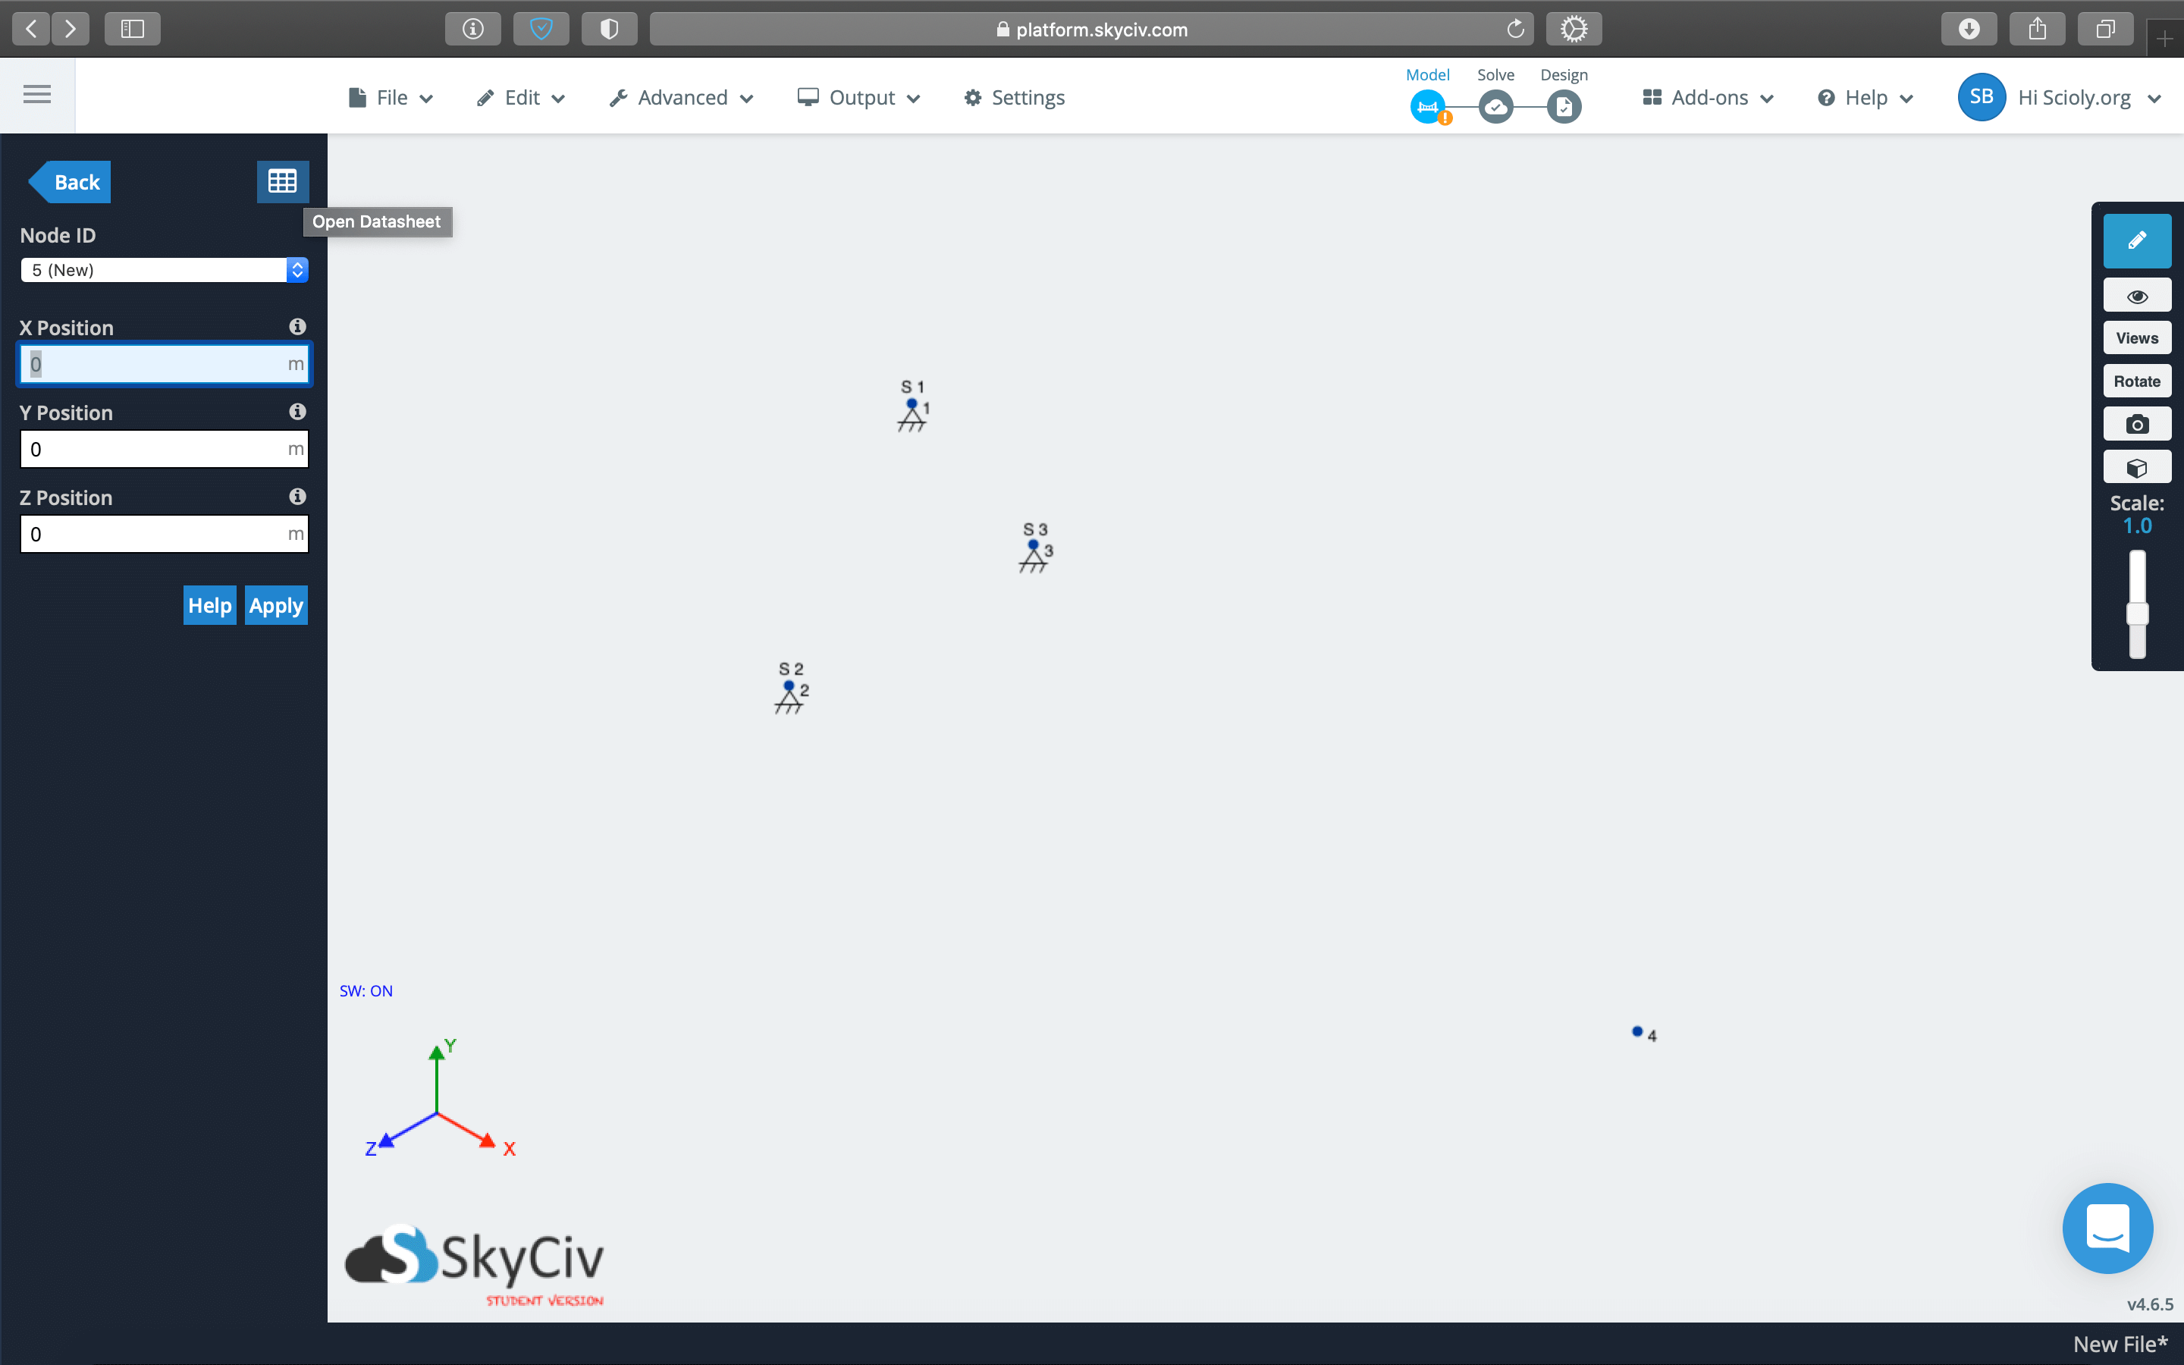Click the pencil edit tool icon
Viewport: 2184px width, 1365px height.
click(2136, 241)
